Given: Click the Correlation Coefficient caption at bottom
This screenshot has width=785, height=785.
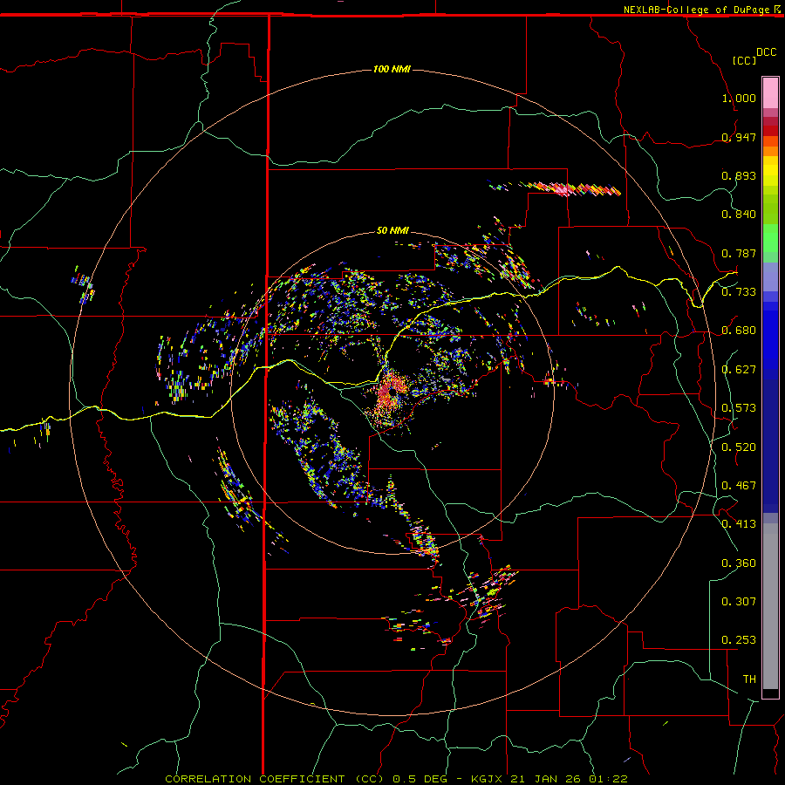Looking at the screenshot, I should (396, 779).
